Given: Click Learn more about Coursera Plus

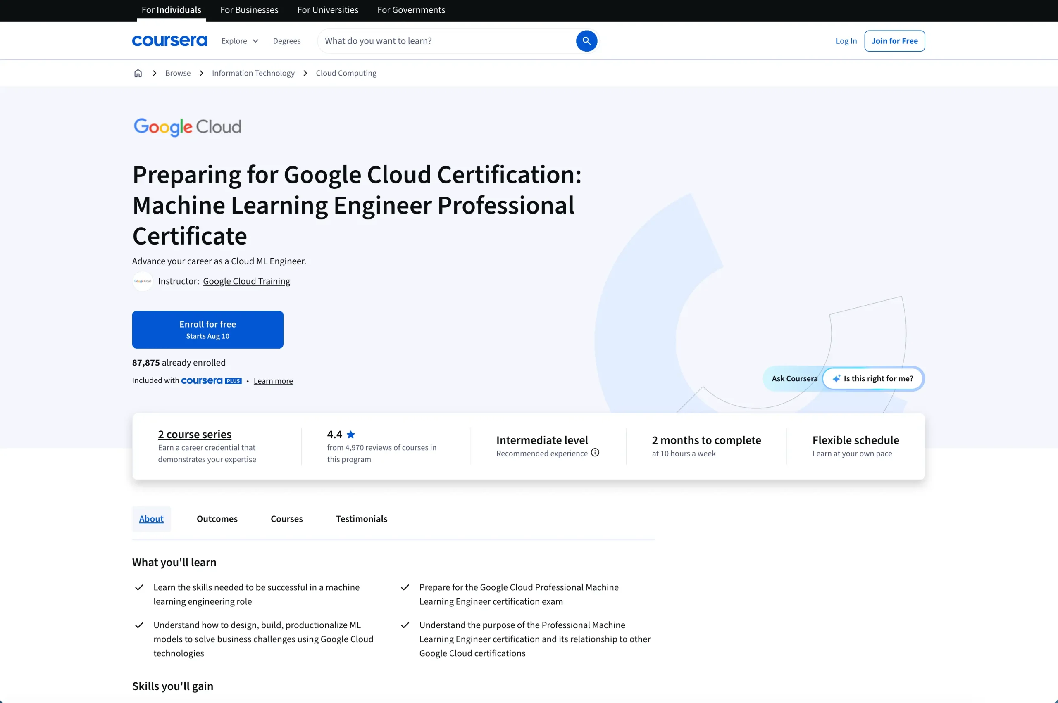Looking at the screenshot, I should [x=273, y=381].
